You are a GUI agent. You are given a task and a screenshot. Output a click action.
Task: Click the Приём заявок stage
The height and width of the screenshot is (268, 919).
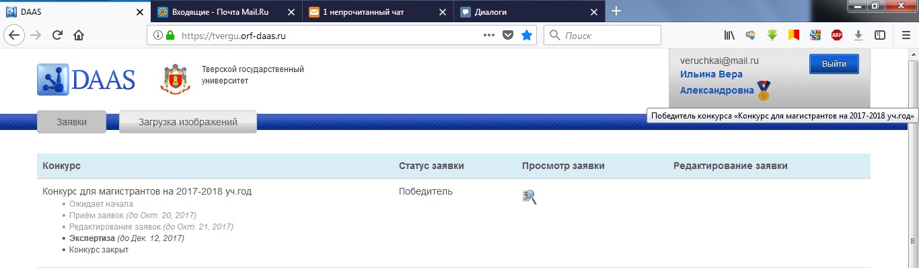pyautogui.click(x=133, y=215)
